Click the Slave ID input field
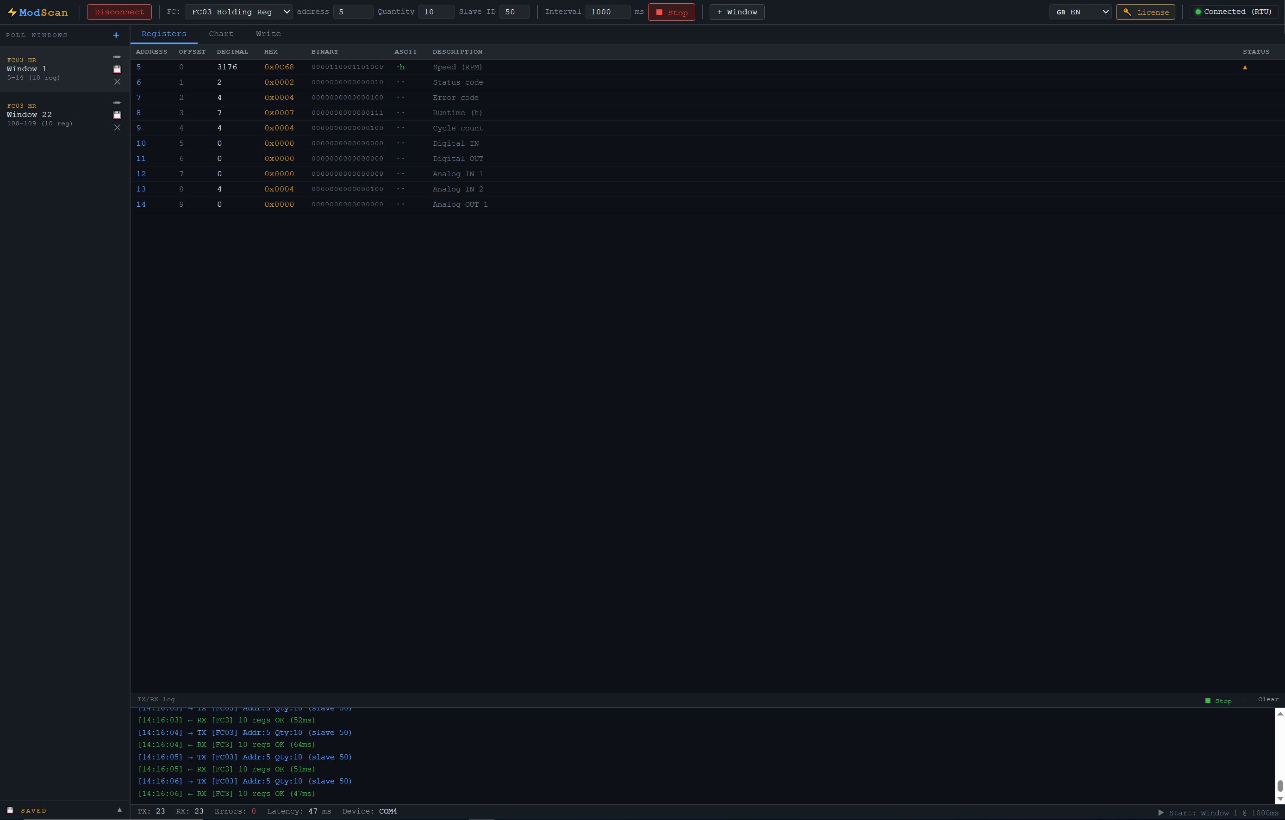 [x=514, y=12]
